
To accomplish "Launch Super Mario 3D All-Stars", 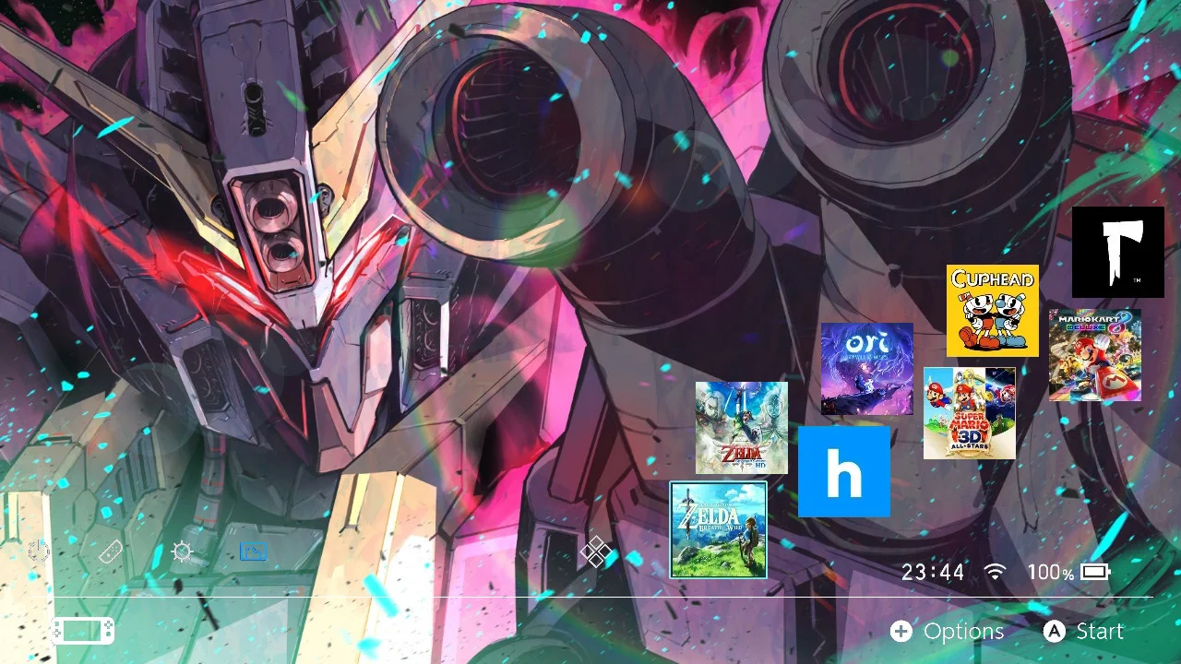I will [x=970, y=413].
